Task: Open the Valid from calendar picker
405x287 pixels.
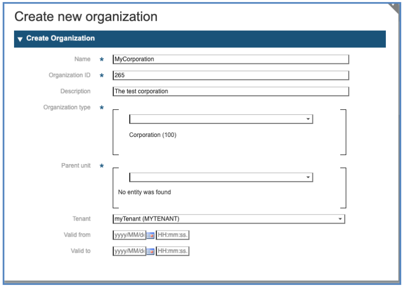Action: pos(150,235)
